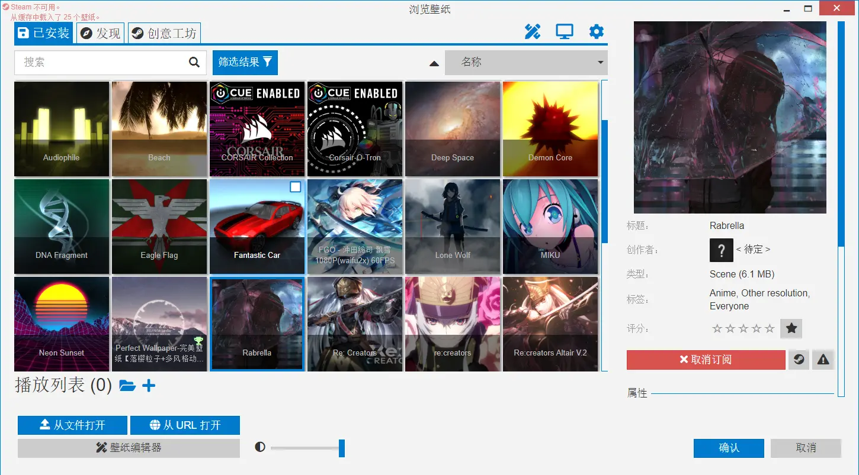
Task: Select the Lone Wolf wallpaper
Action: pyautogui.click(x=453, y=227)
